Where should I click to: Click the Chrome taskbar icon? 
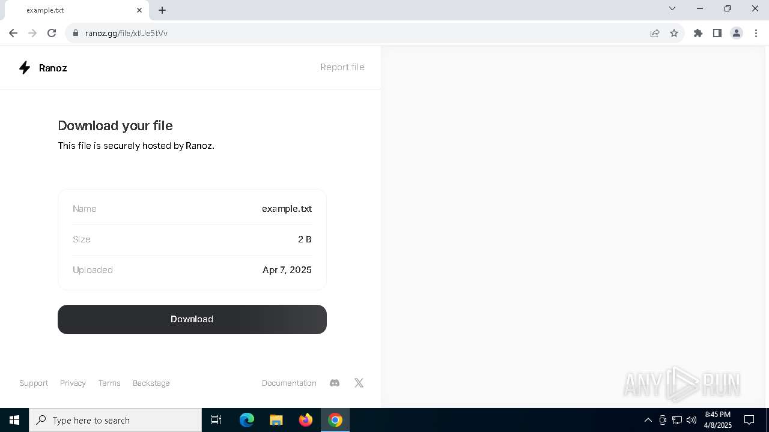(x=335, y=420)
